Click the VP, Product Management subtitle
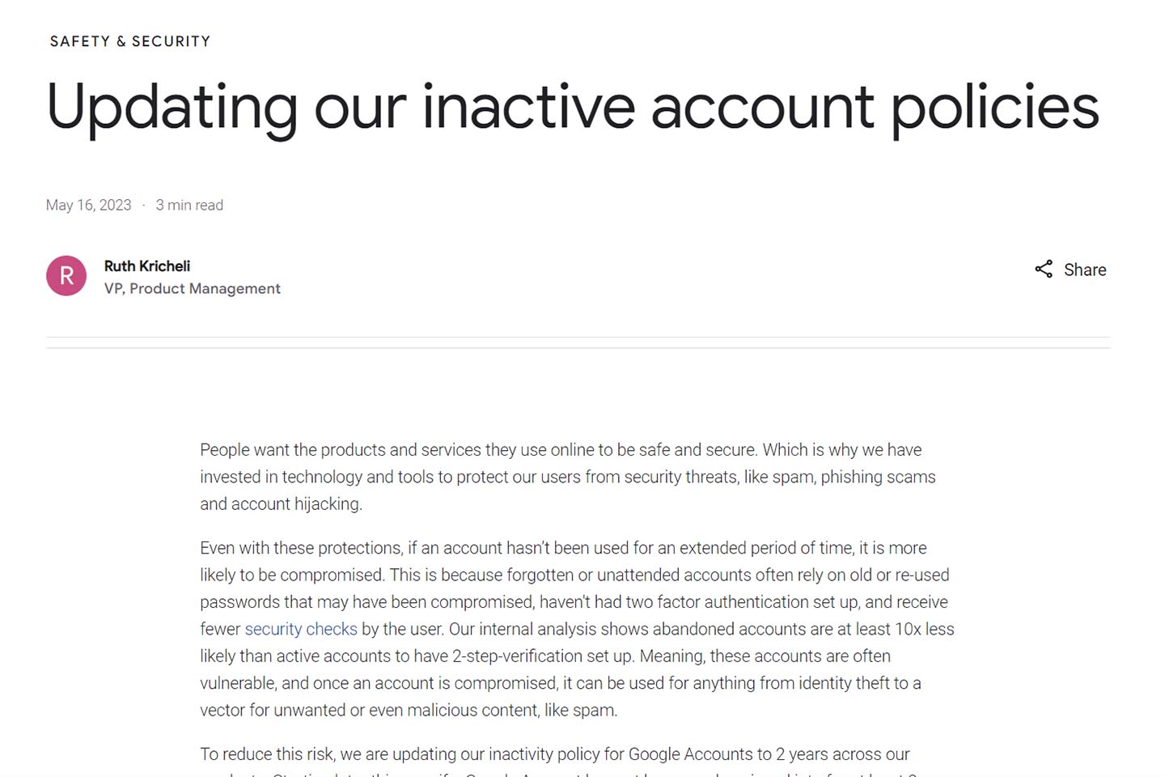Viewport: 1165px width, 777px height. pos(192,289)
